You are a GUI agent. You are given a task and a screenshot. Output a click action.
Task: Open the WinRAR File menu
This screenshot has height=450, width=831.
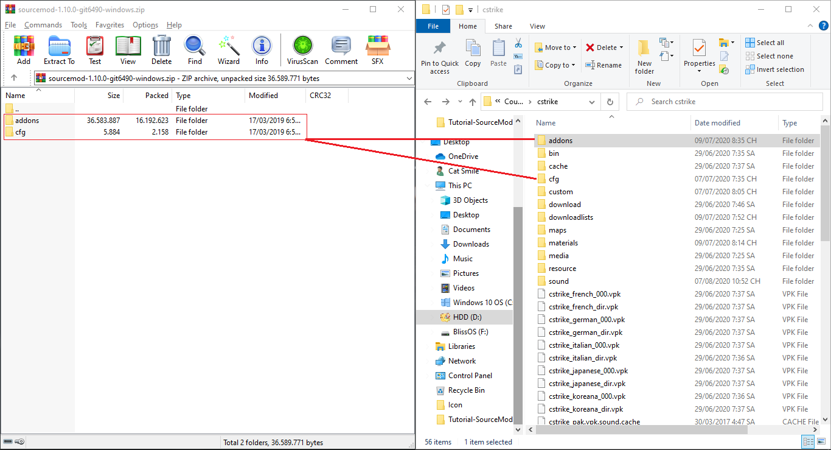[x=10, y=25]
